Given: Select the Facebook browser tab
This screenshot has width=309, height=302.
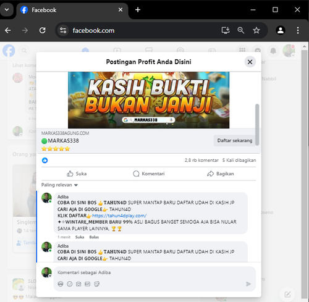Looking at the screenshot, I should [72, 10].
